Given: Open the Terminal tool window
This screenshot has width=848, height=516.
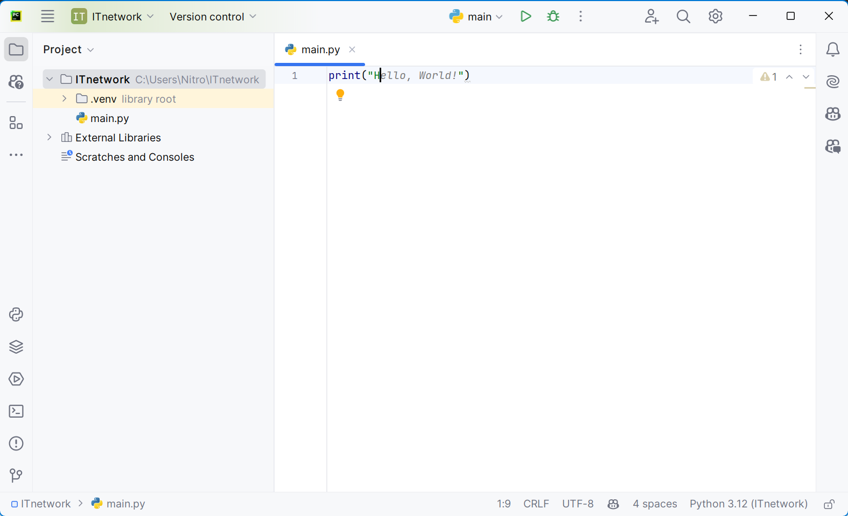Looking at the screenshot, I should tap(16, 411).
